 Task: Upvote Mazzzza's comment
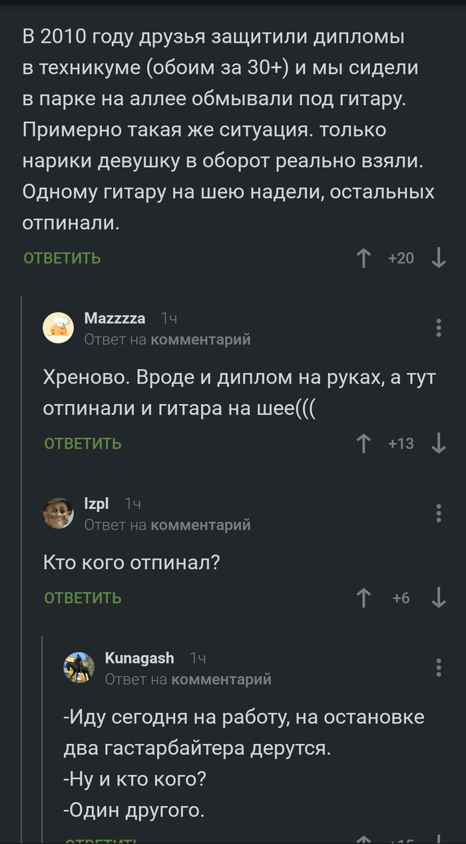[363, 443]
